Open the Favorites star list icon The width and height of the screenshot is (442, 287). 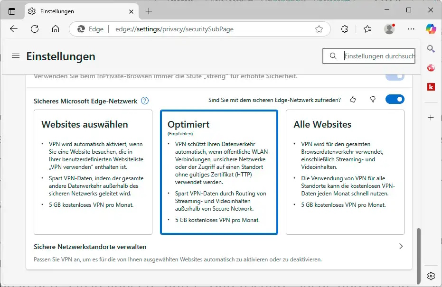pyautogui.click(x=367, y=29)
